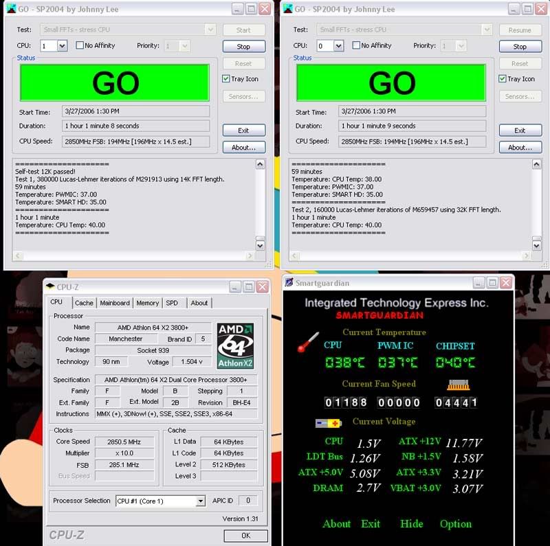Toggle No Affinity in the CPU 0 SP2004 window
Image resolution: width=550 pixels, height=546 pixels.
[x=356, y=45]
